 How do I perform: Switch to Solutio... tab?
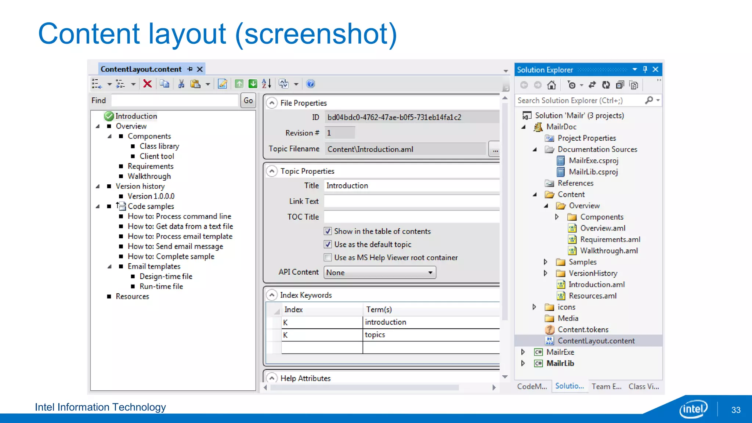click(x=570, y=386)
